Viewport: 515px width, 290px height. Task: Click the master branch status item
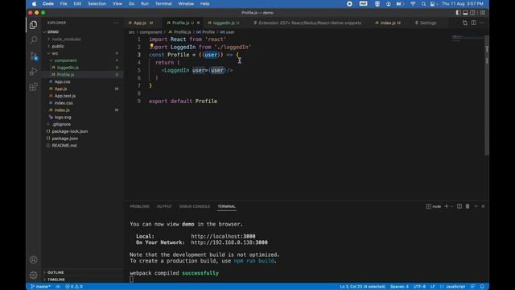[40, 287]
